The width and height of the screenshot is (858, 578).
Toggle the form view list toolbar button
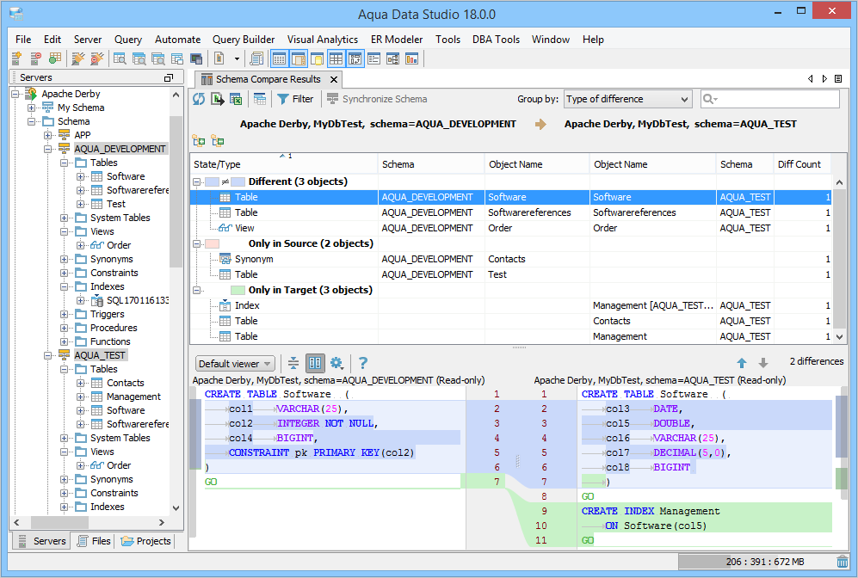[x=374, y=58]
